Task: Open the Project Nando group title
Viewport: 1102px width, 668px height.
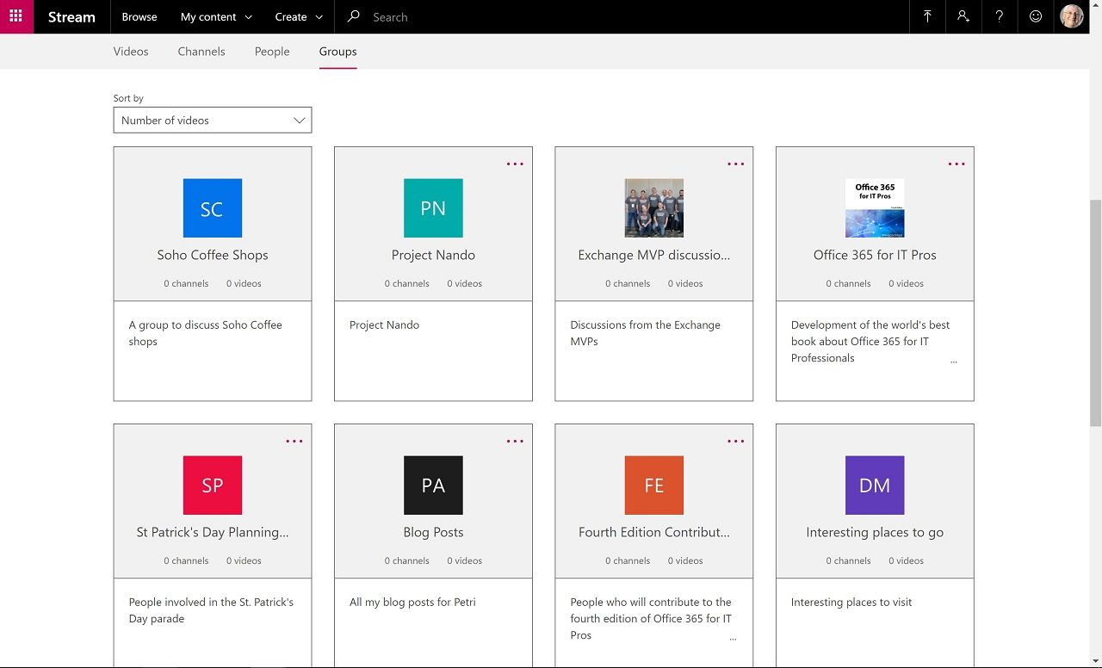Action: pyautogui.click(x=433, y=255)
